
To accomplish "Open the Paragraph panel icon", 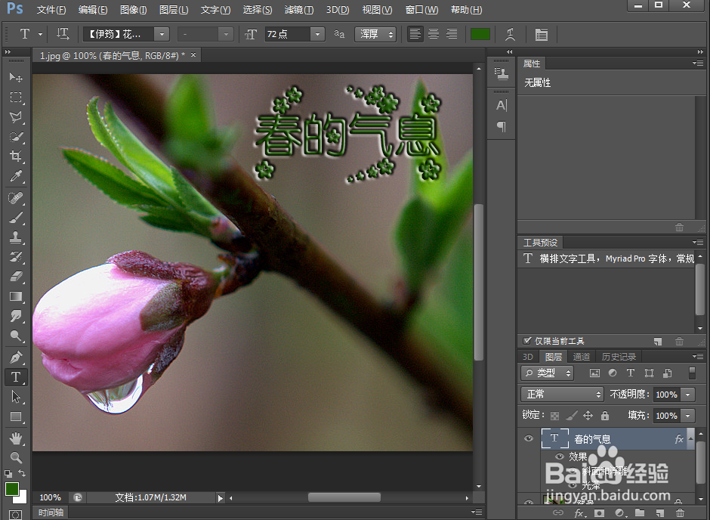I will tap(502, 126).
